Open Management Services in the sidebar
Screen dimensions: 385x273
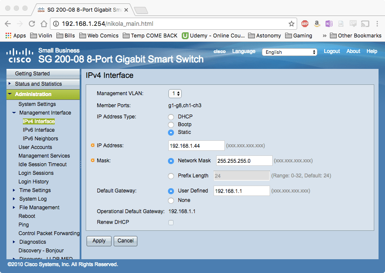44,155
